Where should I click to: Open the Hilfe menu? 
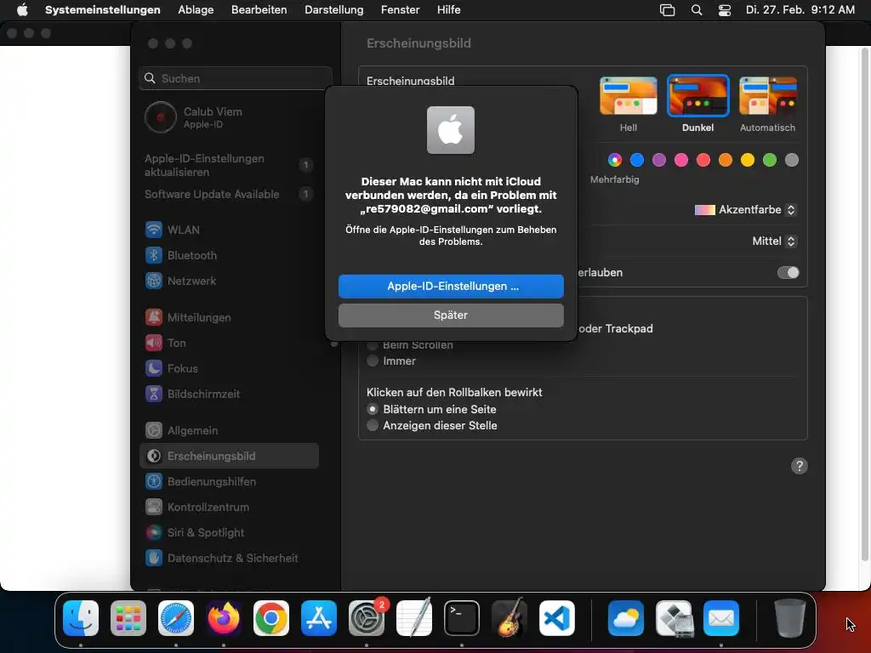pyautogui.click(x=448, y=10)
